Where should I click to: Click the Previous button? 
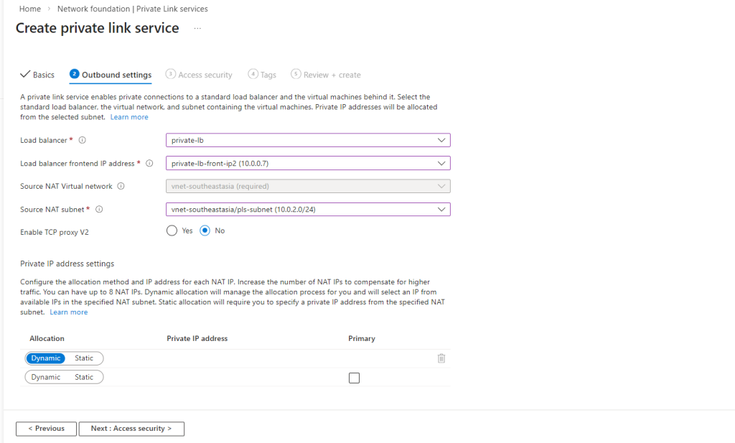pos(46,429)
